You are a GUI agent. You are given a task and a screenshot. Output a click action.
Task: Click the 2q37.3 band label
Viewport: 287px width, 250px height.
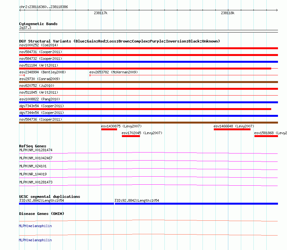pyautogui.click(x=25, y=28)
